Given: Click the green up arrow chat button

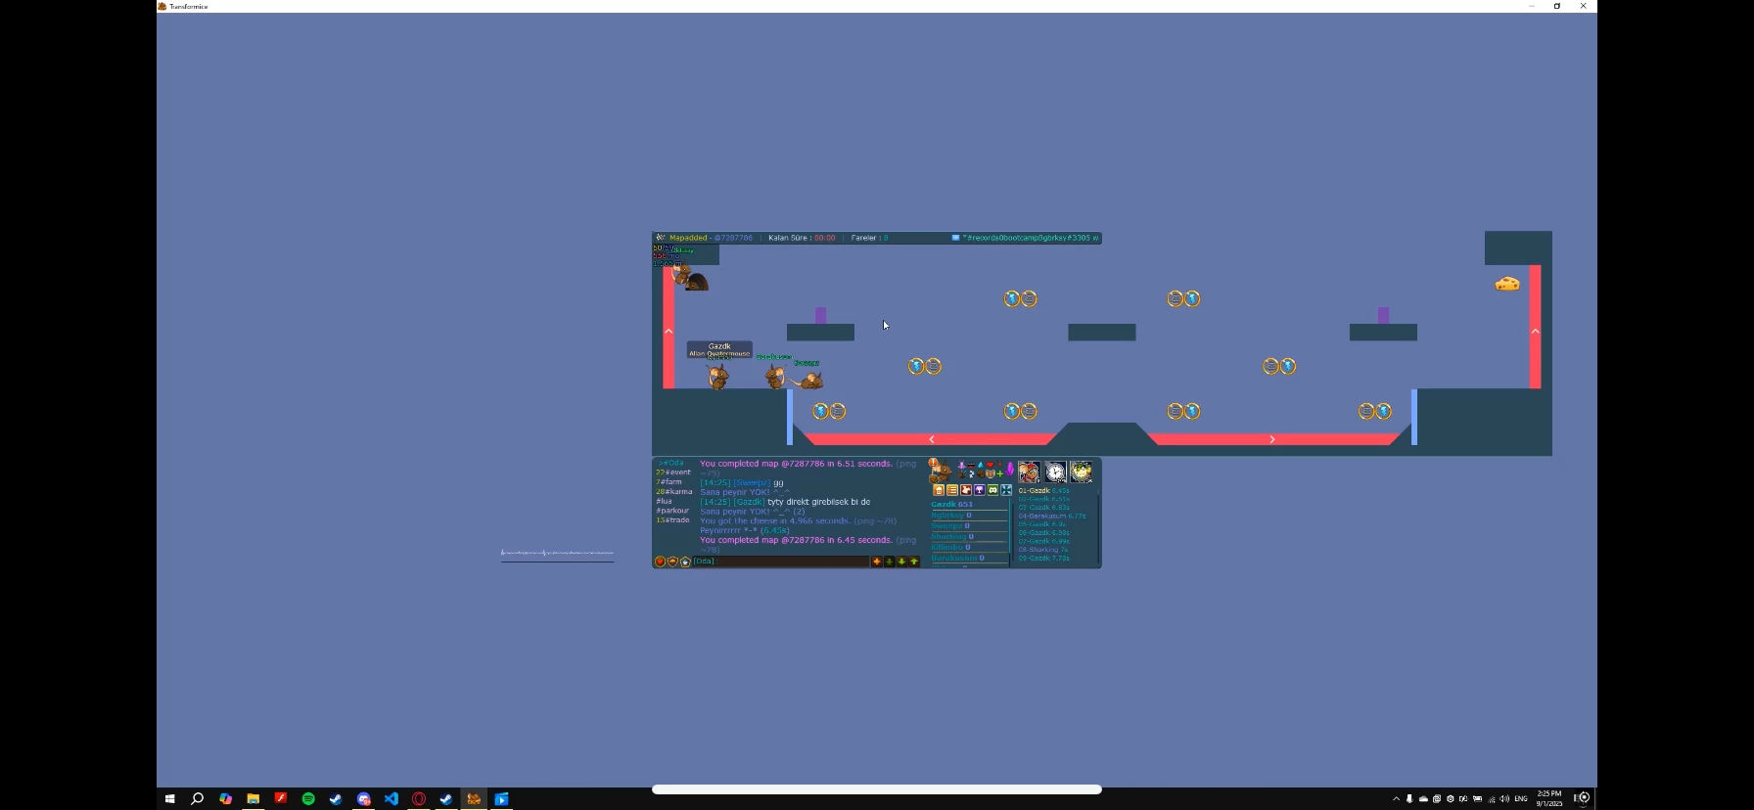Looking at the screenshot, I should 914,562.
